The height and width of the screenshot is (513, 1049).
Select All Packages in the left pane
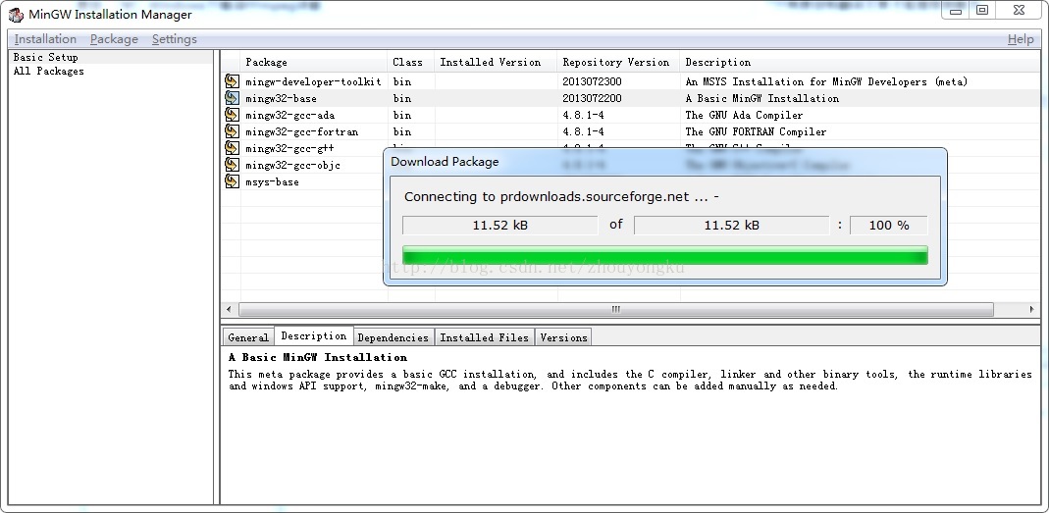(49, 71)
